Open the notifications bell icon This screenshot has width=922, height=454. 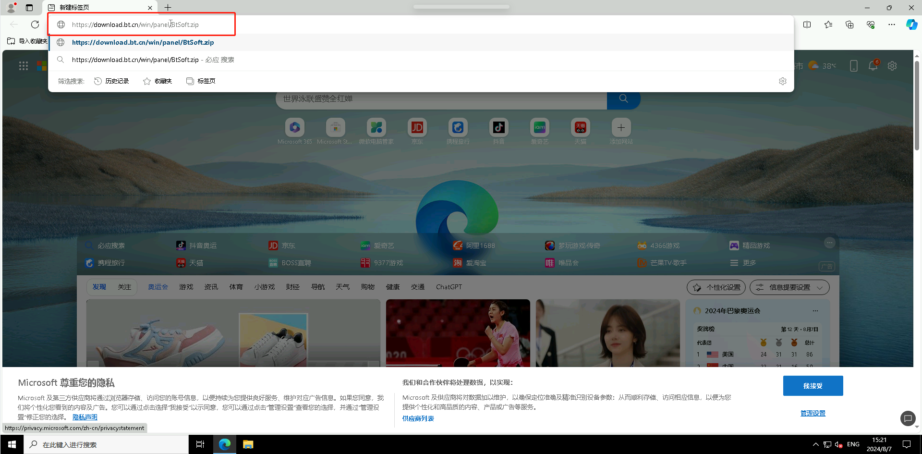[873, 66]
